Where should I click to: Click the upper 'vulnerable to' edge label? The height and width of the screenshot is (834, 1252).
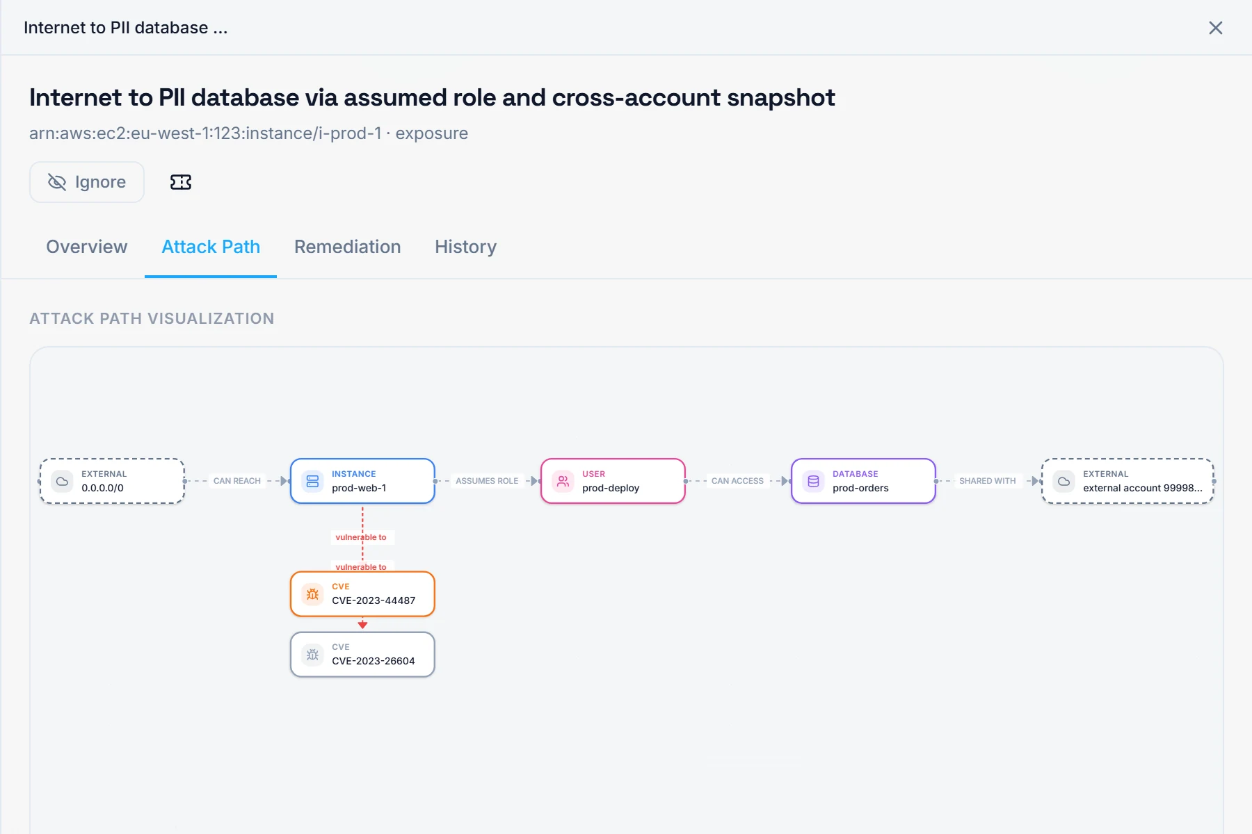point(361,537)
